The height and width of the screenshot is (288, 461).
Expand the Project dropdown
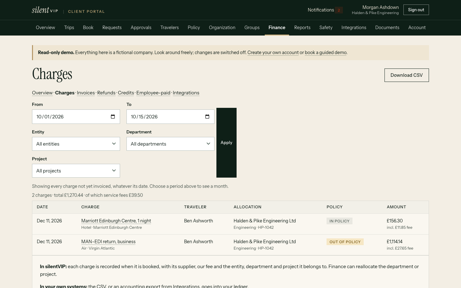pos(76,171)
